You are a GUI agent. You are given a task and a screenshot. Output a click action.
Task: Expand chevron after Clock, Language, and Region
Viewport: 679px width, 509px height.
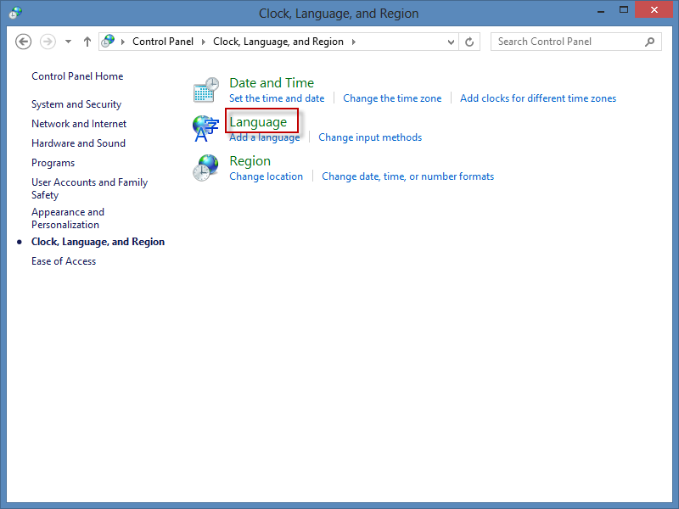353,42
